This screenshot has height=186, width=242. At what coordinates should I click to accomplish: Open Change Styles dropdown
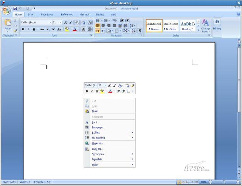point(205,26)
